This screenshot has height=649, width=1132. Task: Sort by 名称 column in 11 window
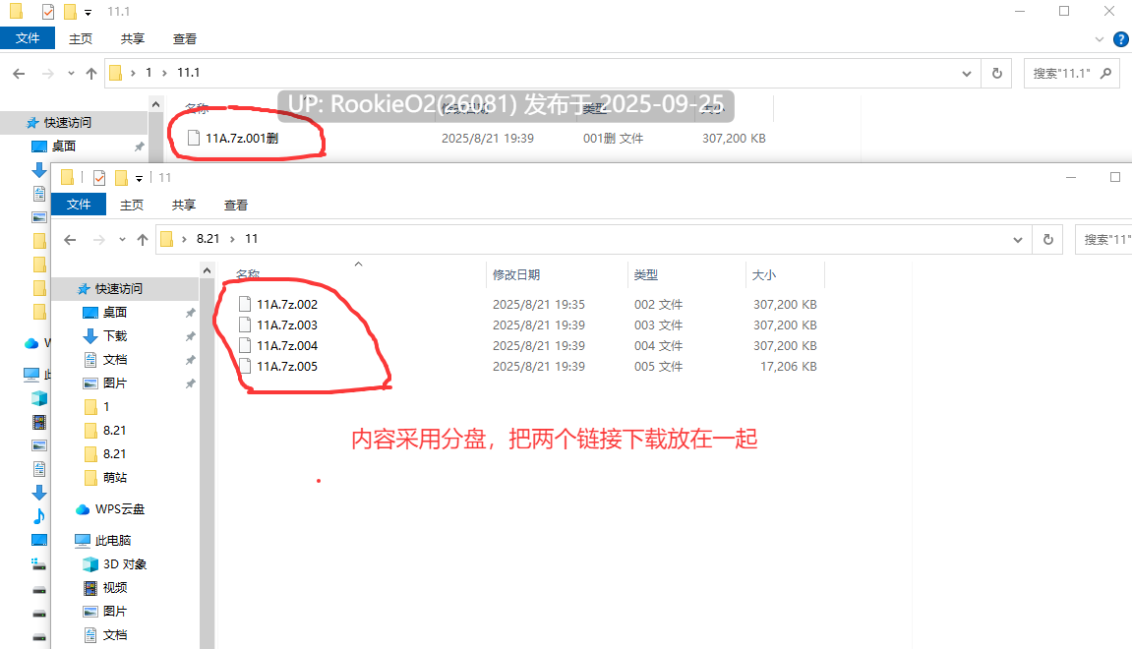click(x=248, y=275)
